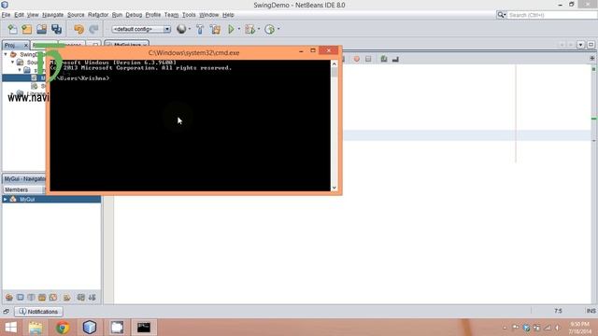The image size is (598, 336).
Task: Toggle Show Inherited Members filter in Navigator
Action: click(x=9, y=298)
